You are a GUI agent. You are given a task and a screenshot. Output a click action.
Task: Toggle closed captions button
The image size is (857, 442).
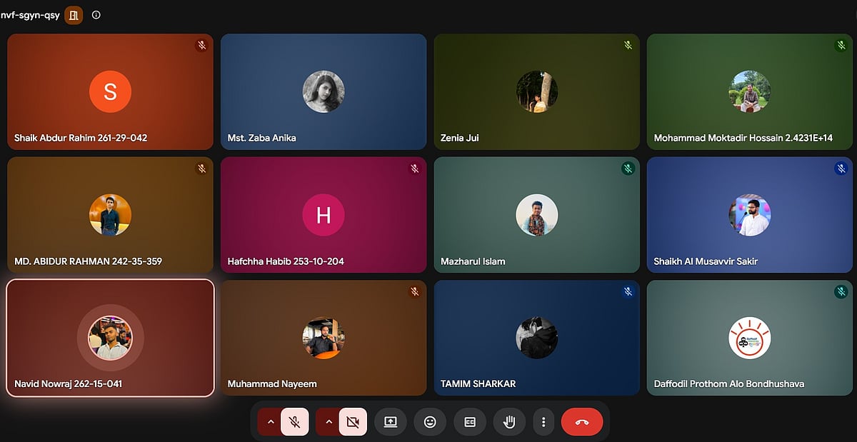coord(470,421)
